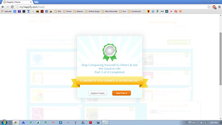
Task: Open the red N bookmark icon
Action: coord(176,11)
